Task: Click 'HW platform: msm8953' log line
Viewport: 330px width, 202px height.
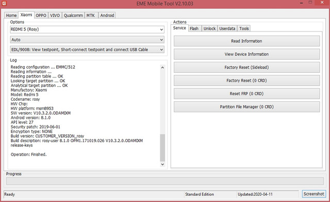Action: pos(32,108)
